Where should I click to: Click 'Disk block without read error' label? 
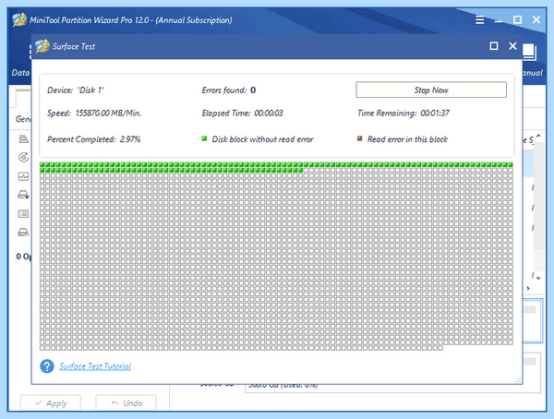click(x=262, y=139)
